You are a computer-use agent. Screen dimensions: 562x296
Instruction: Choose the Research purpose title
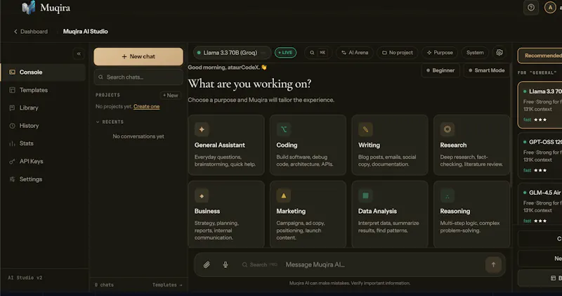click(x=453, y=145)
